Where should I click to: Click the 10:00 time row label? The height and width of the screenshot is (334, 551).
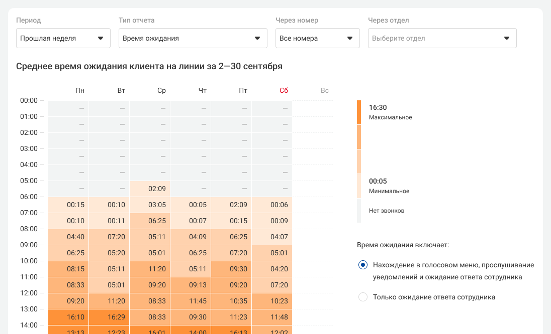tap(29, 261)
